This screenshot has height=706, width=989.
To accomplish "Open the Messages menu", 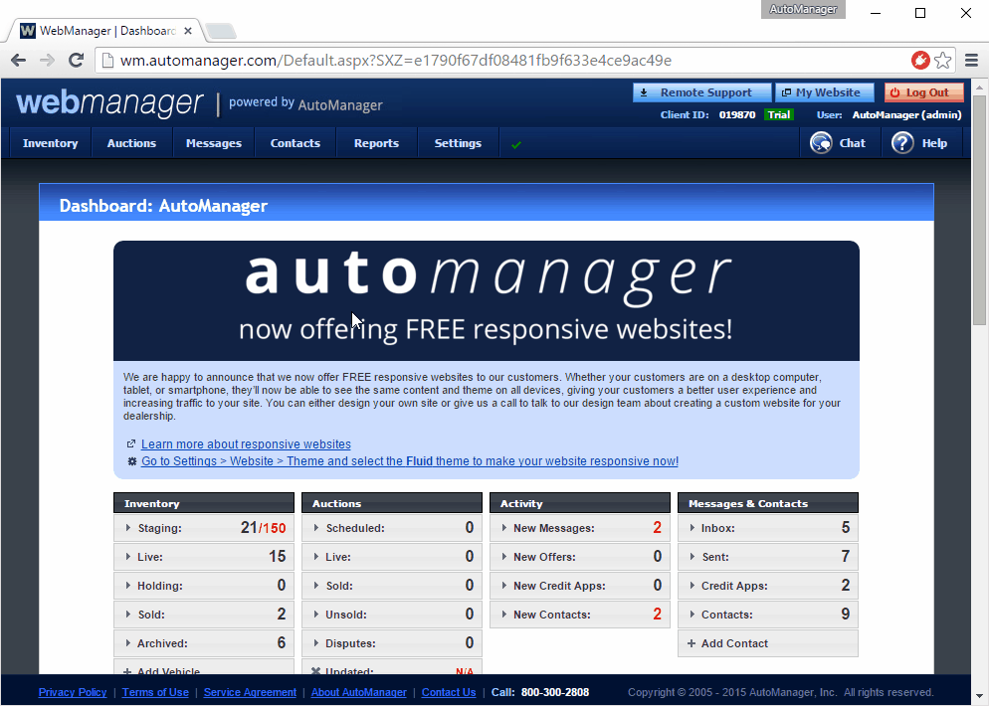I will click(x=214, y=143).
